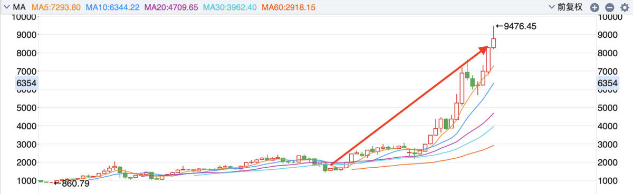Select the red arrow head annotation

(483, 49)
